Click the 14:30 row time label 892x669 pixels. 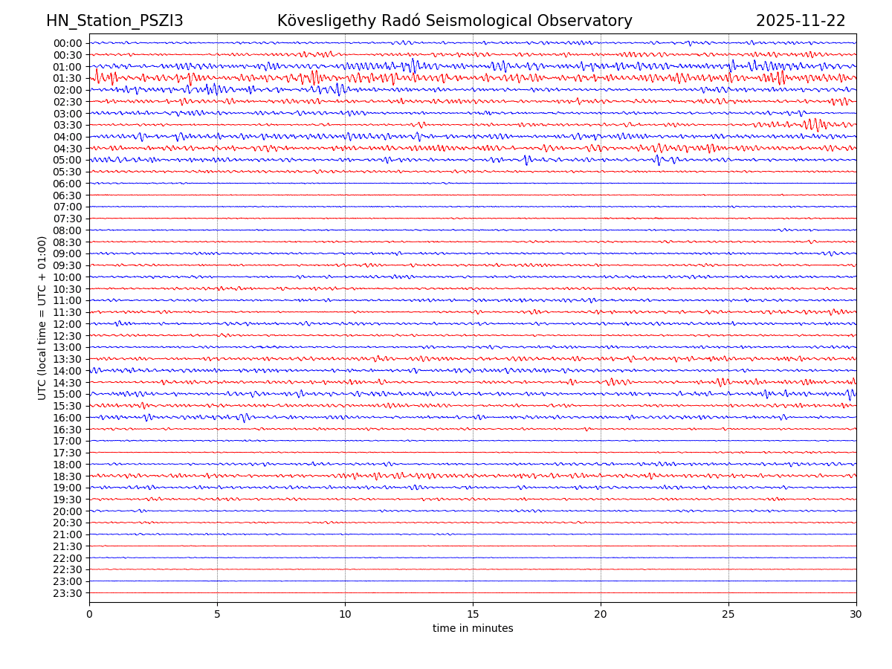tap(68, 383)
